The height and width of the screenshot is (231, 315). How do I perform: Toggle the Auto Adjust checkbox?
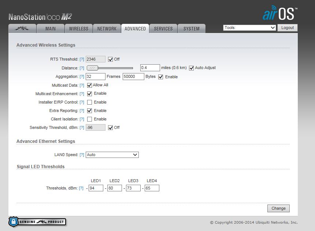point(192,68)
